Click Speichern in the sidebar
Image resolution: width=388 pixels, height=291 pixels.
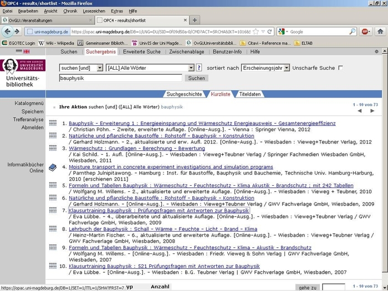coord(32,111)
